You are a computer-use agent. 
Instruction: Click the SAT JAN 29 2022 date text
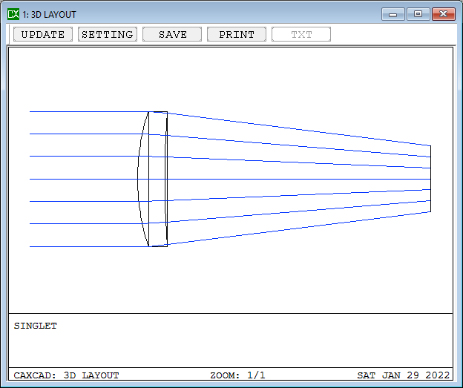point(404,375)
